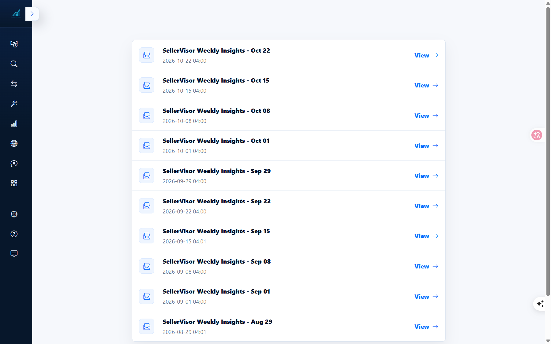View the Aug 29 weekly insights
The image size is (551, 344).
tap(426, 327)
